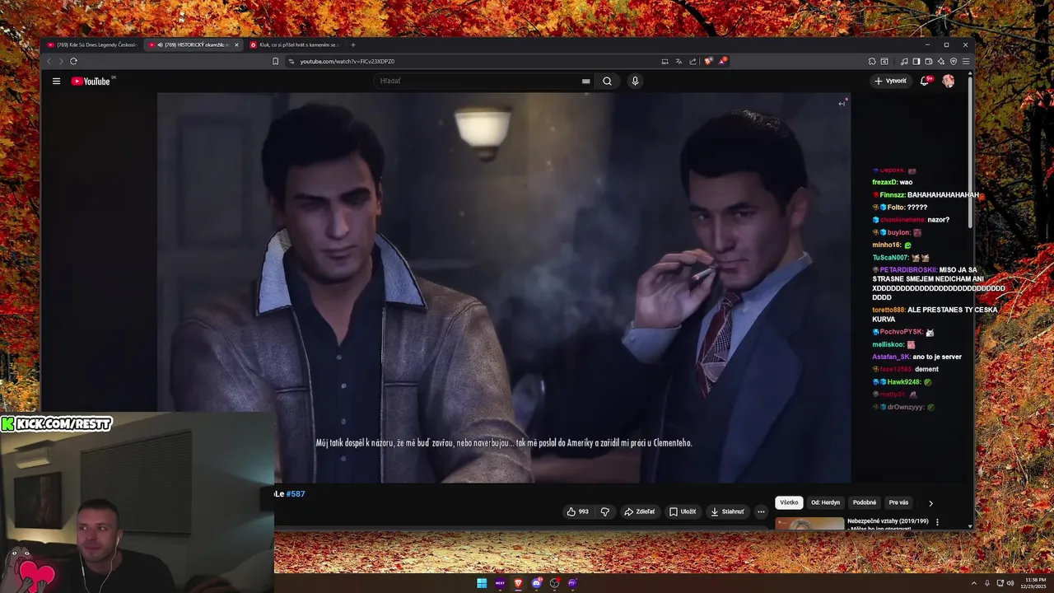This screenshot has width=1054, height=593.
Task: Open the browser main menu icon
Action: pos(966,61)
